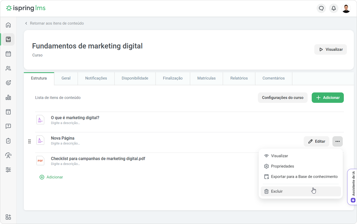Screen dimensions: 357x224
Task: Click the notification bell icon
Action: pyautogui.click(x=334, y=8)
